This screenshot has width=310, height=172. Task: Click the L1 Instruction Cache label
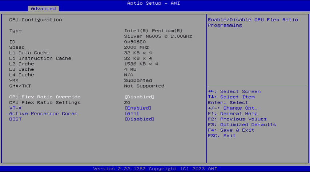pos(40,58)
